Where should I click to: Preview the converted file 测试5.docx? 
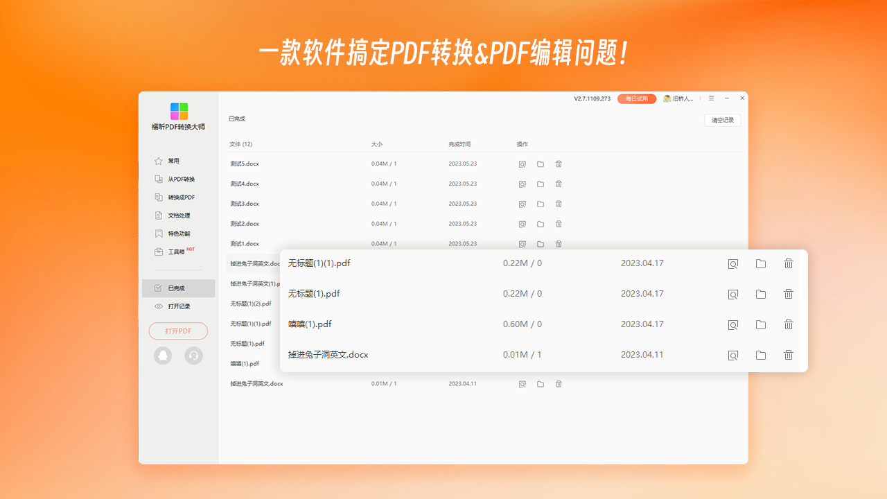(x=522, y=164)
